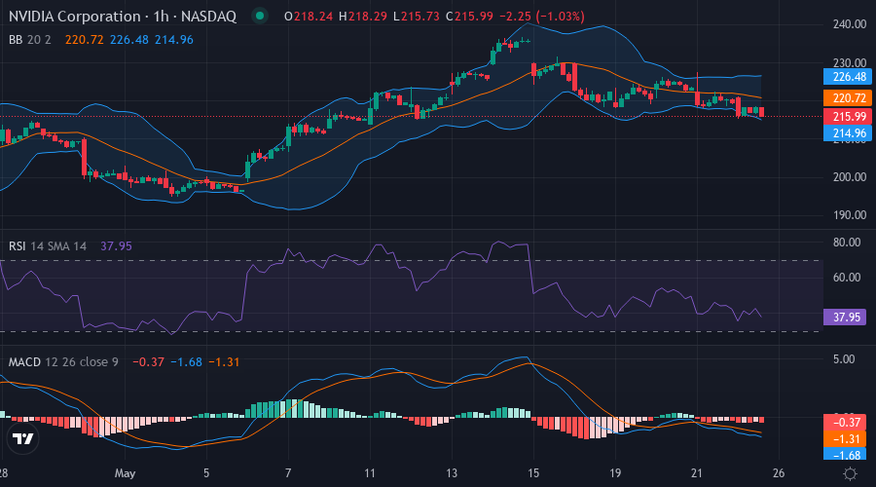Click BB lower value 214.96 in legend

coord(174,40)
